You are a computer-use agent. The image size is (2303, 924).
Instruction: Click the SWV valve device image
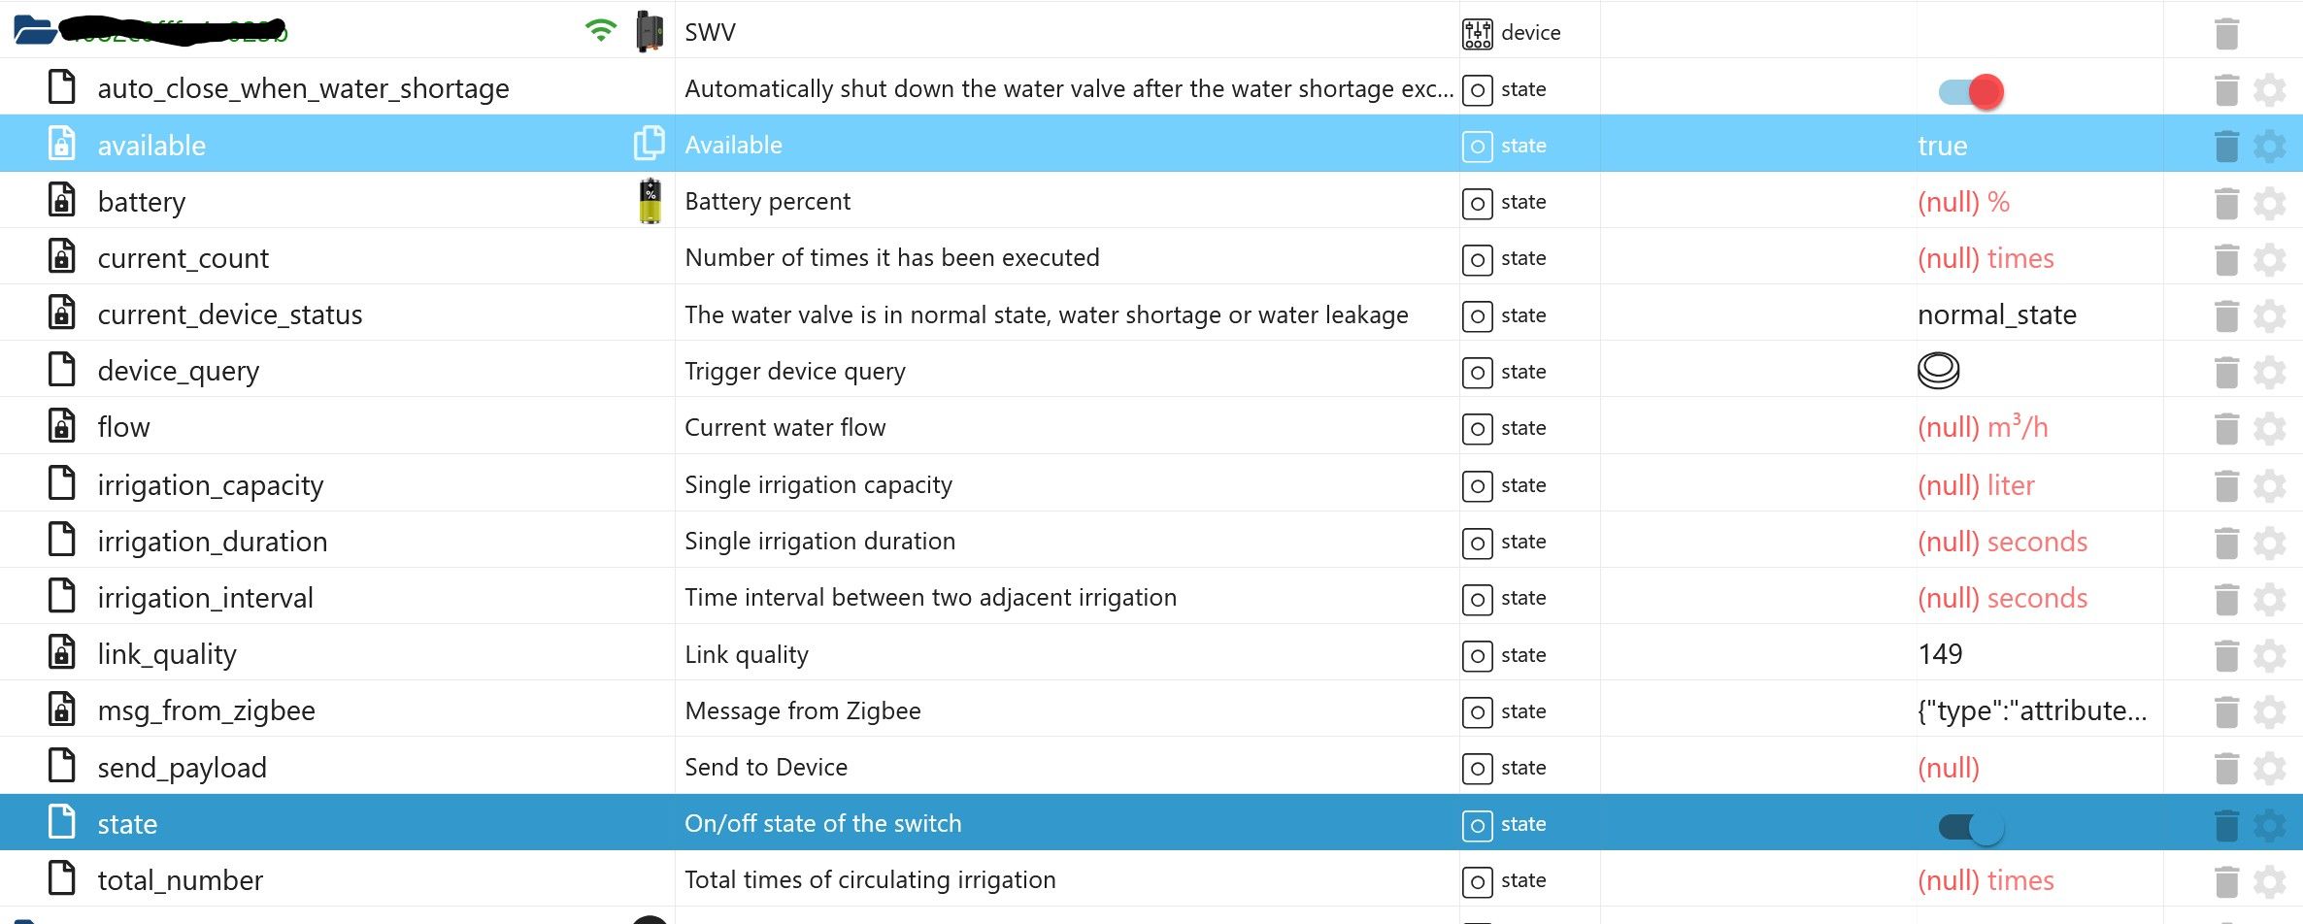[650, 31]
